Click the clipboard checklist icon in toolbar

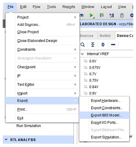122,16
